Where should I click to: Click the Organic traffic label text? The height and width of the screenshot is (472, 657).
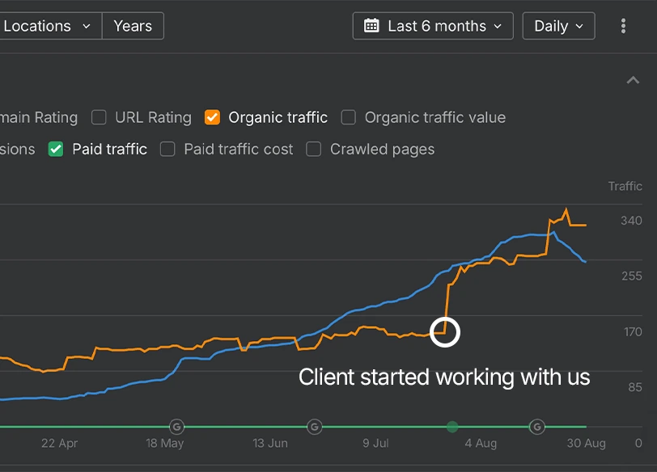pos(278,117)
